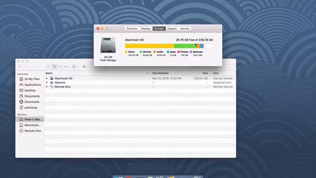
Task: Sort Finder list by Date Modified
Action: (169, 73)
